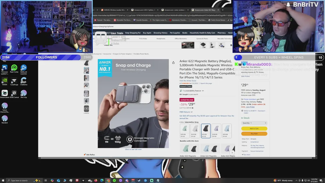The width and height of the screenshot is (325, 183).
Task: Visit the Anker Store link
Action: tap(188, 81)
